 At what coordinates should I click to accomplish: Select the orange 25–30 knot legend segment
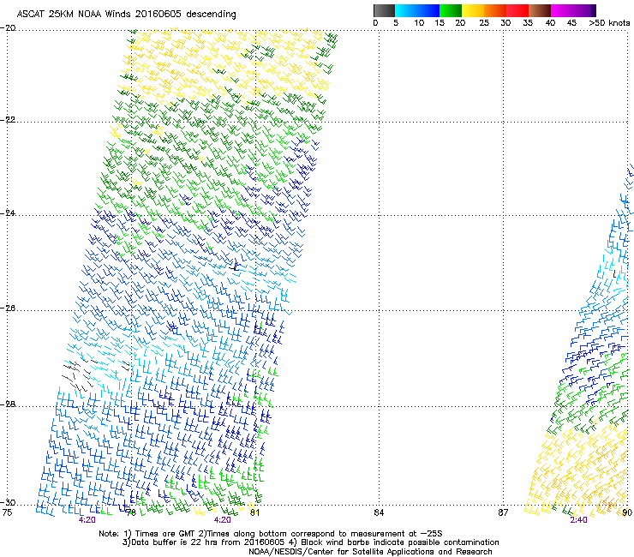coord(495,10)
